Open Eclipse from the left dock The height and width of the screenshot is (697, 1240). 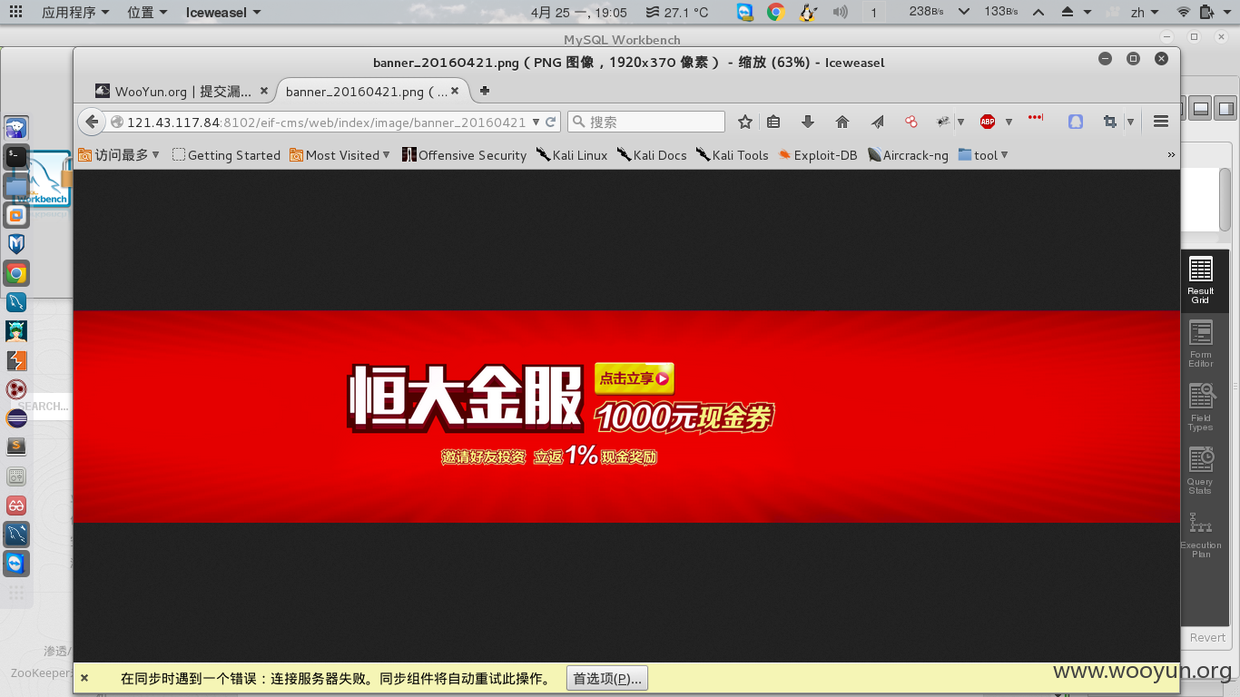coord(16,418)
